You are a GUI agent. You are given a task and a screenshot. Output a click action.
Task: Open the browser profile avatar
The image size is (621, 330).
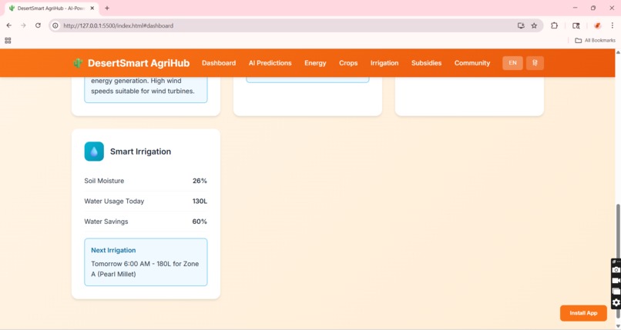pos(597,25)
